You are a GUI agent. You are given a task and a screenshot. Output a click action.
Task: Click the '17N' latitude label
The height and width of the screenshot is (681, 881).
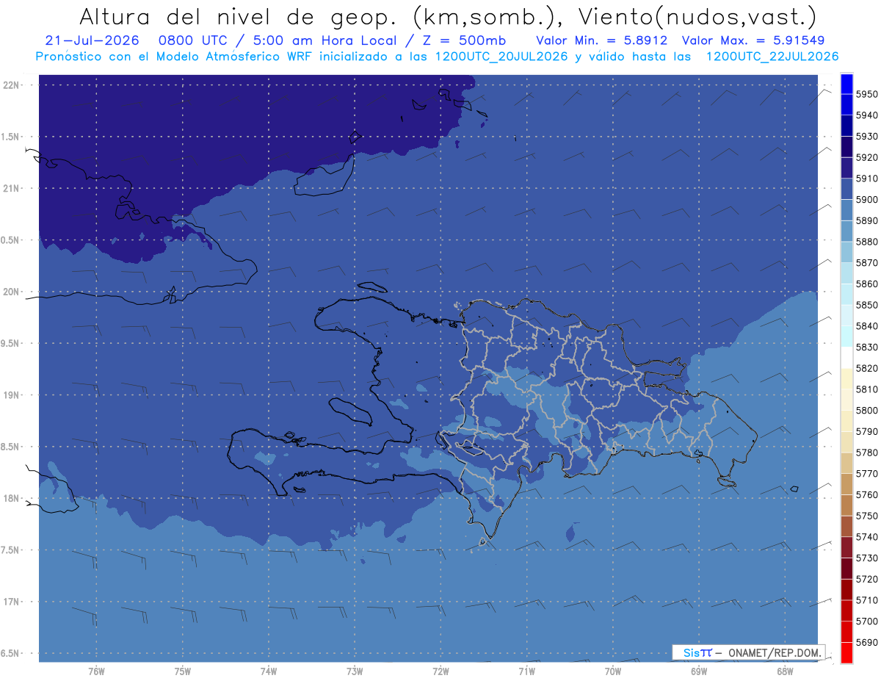[x=11, y=602]
